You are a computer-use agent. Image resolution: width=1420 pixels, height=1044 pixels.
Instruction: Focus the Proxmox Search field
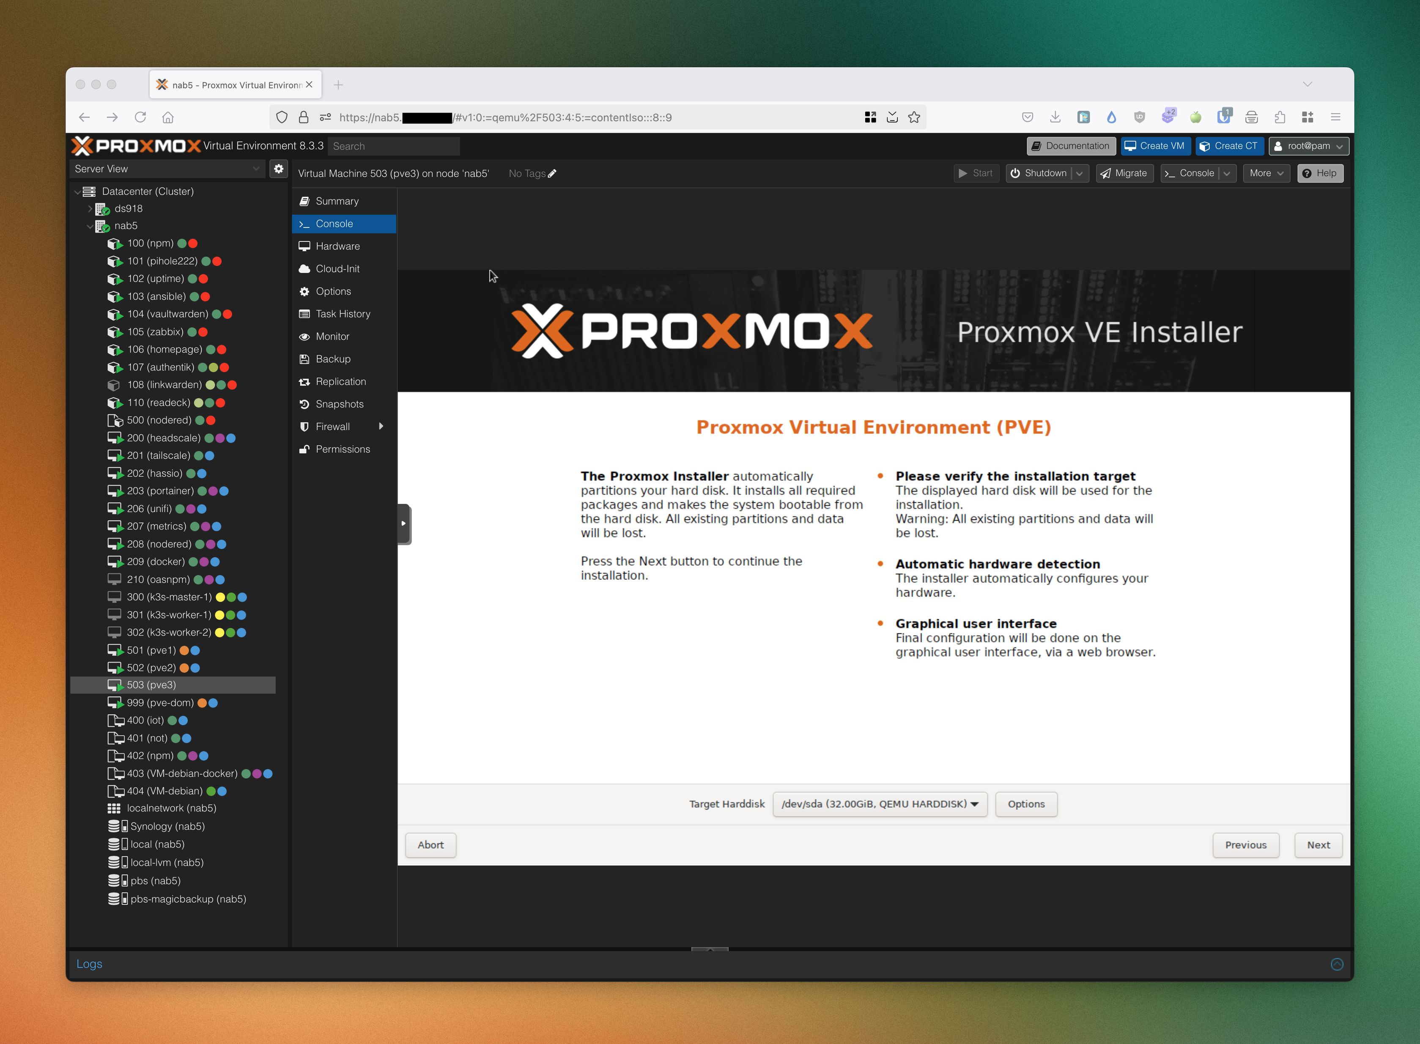(x=395, y=146)
